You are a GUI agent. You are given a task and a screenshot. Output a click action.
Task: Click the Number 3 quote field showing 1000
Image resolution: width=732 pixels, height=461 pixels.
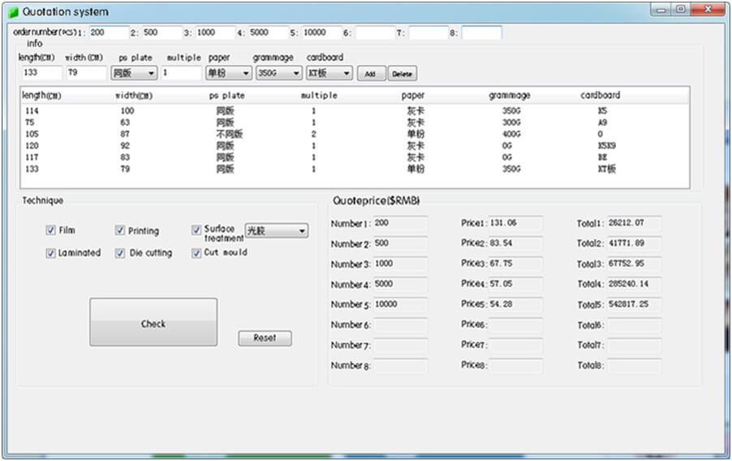tap(400, 264)
